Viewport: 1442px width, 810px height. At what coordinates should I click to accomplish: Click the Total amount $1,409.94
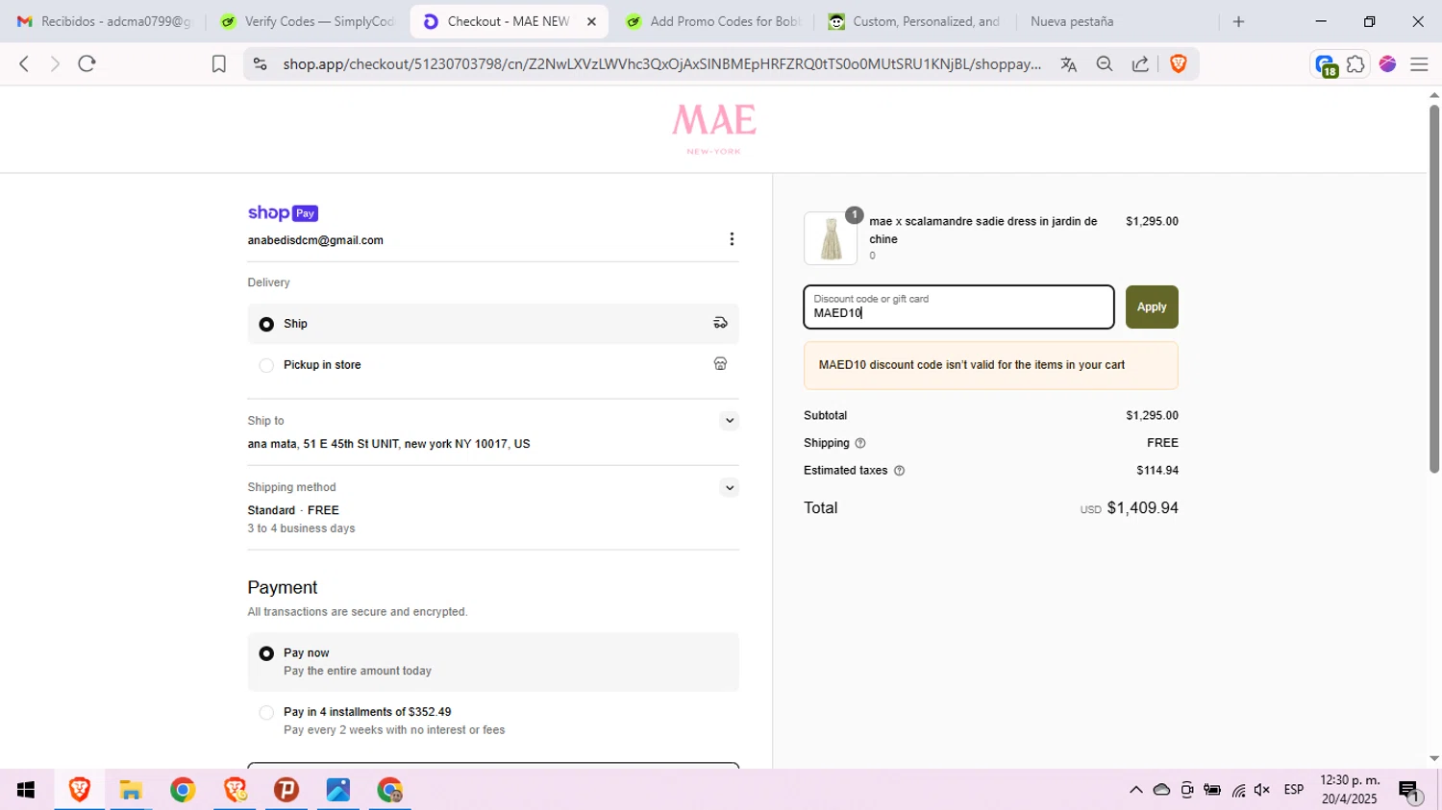[1142, 508]
